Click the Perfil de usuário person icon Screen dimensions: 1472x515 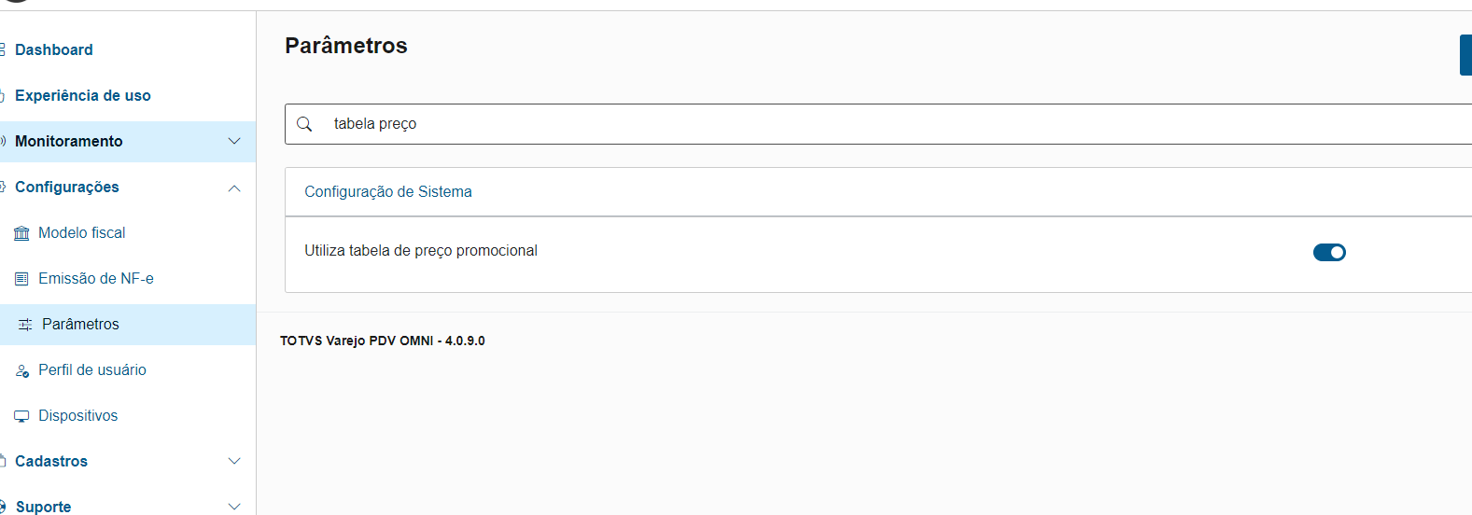pos(22,370)
